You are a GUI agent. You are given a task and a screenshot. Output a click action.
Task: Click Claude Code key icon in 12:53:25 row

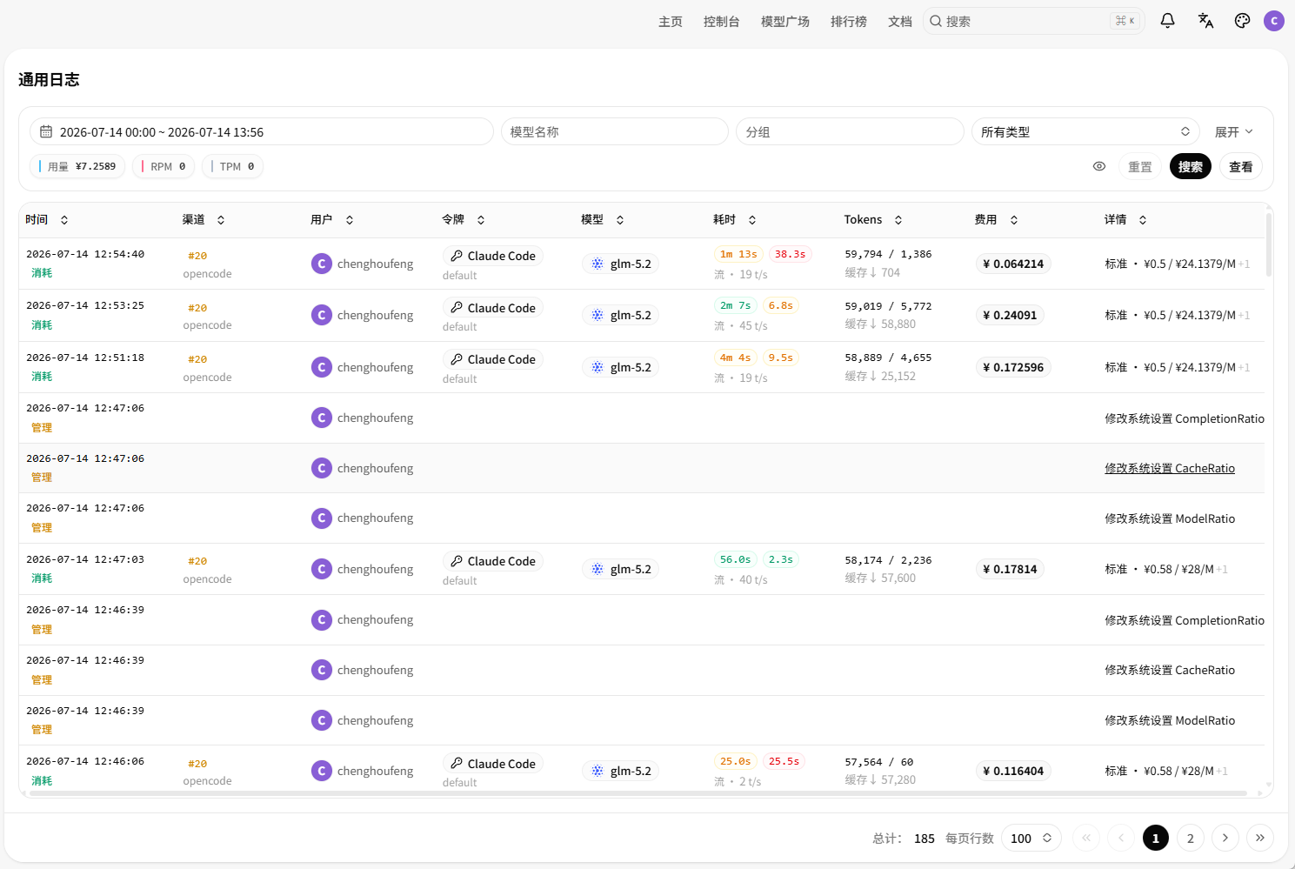tap(457, 308)
